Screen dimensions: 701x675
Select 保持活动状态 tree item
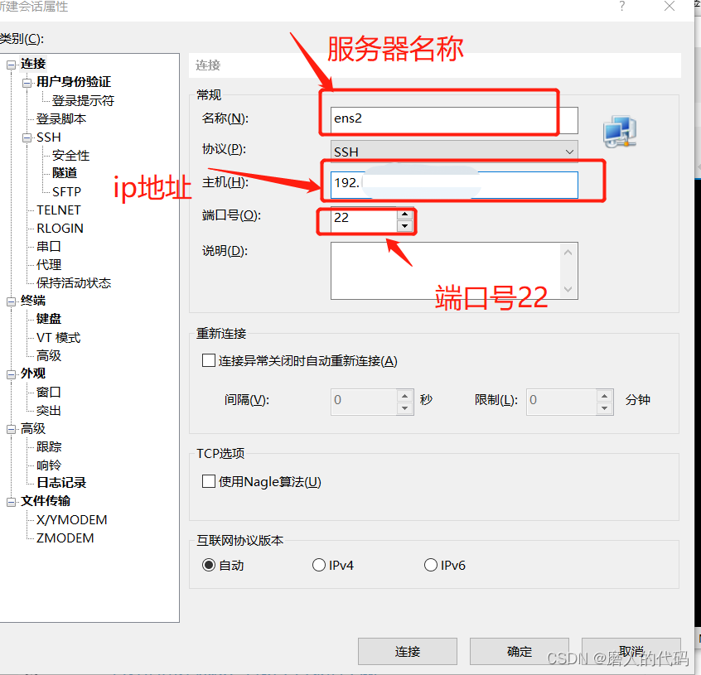pyautogui.click(x=73, y=282)
